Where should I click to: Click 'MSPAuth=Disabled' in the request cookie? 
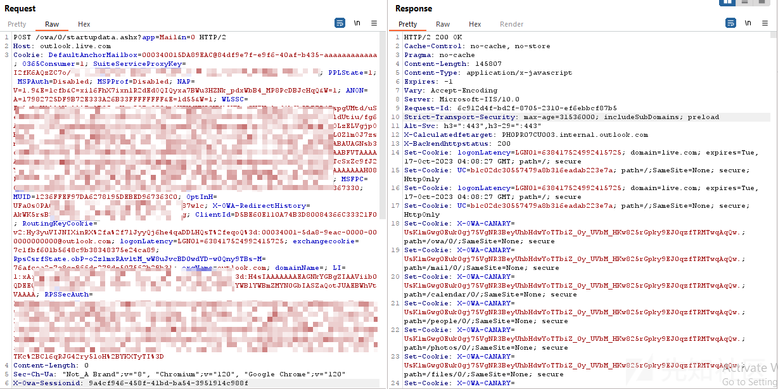pos(53,82)
